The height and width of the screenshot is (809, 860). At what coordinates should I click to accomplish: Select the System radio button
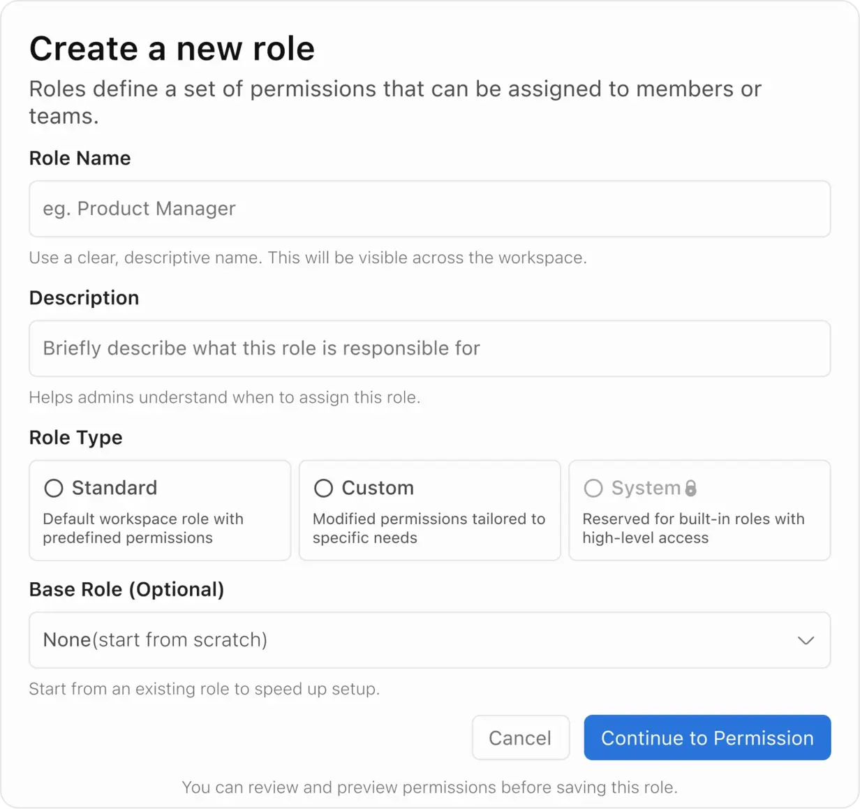(x=593, y=488)
